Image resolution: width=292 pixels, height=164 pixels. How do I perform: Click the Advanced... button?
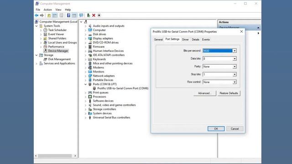(205, 93)
